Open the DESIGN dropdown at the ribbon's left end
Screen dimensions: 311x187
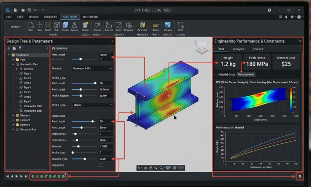click(15, 27)
